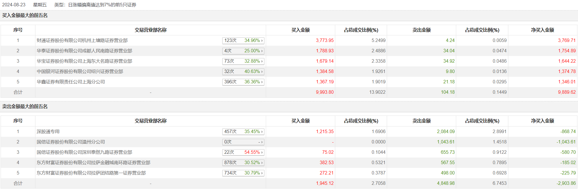This screenshot has height=190, width=578.
Task: Expand the 734次 30.79% stats arrow
Action: pos(262,173)
